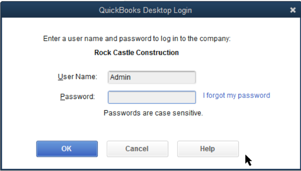This screenshot has height=171, width=301.
Task: Place cursor after Admin in User Name
Action: click(x=132, y=77)
